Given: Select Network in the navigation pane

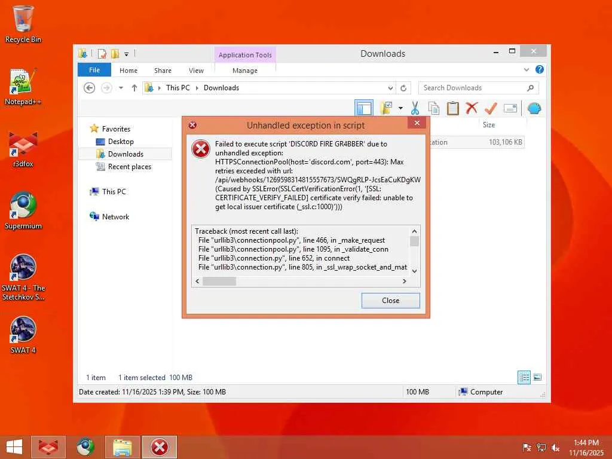Looking at the screenshot, I should pyautogui.click(x=115, y=216).
